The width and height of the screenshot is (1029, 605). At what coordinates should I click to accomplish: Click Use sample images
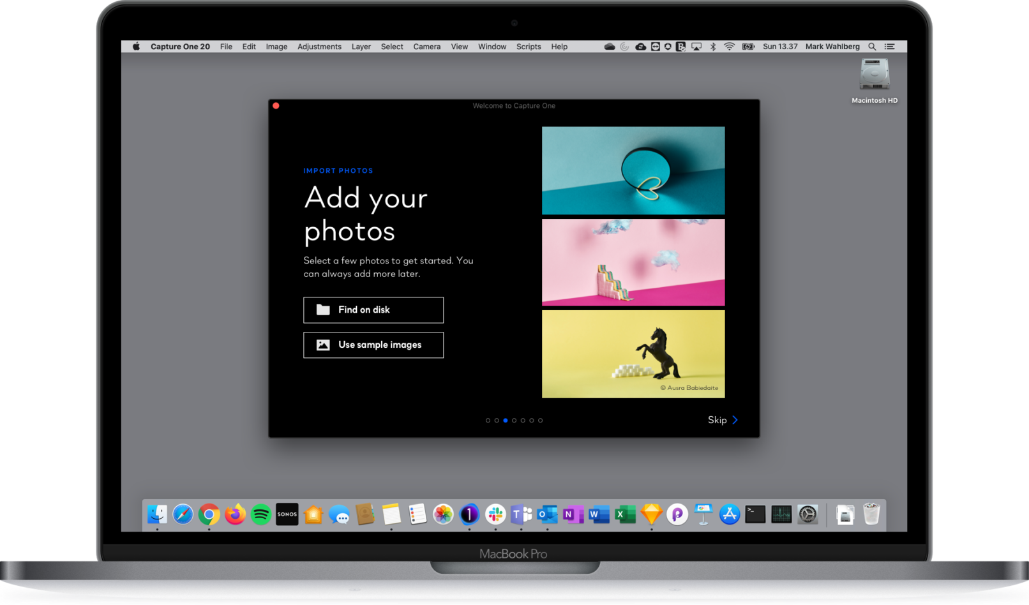tap(373, 345)
